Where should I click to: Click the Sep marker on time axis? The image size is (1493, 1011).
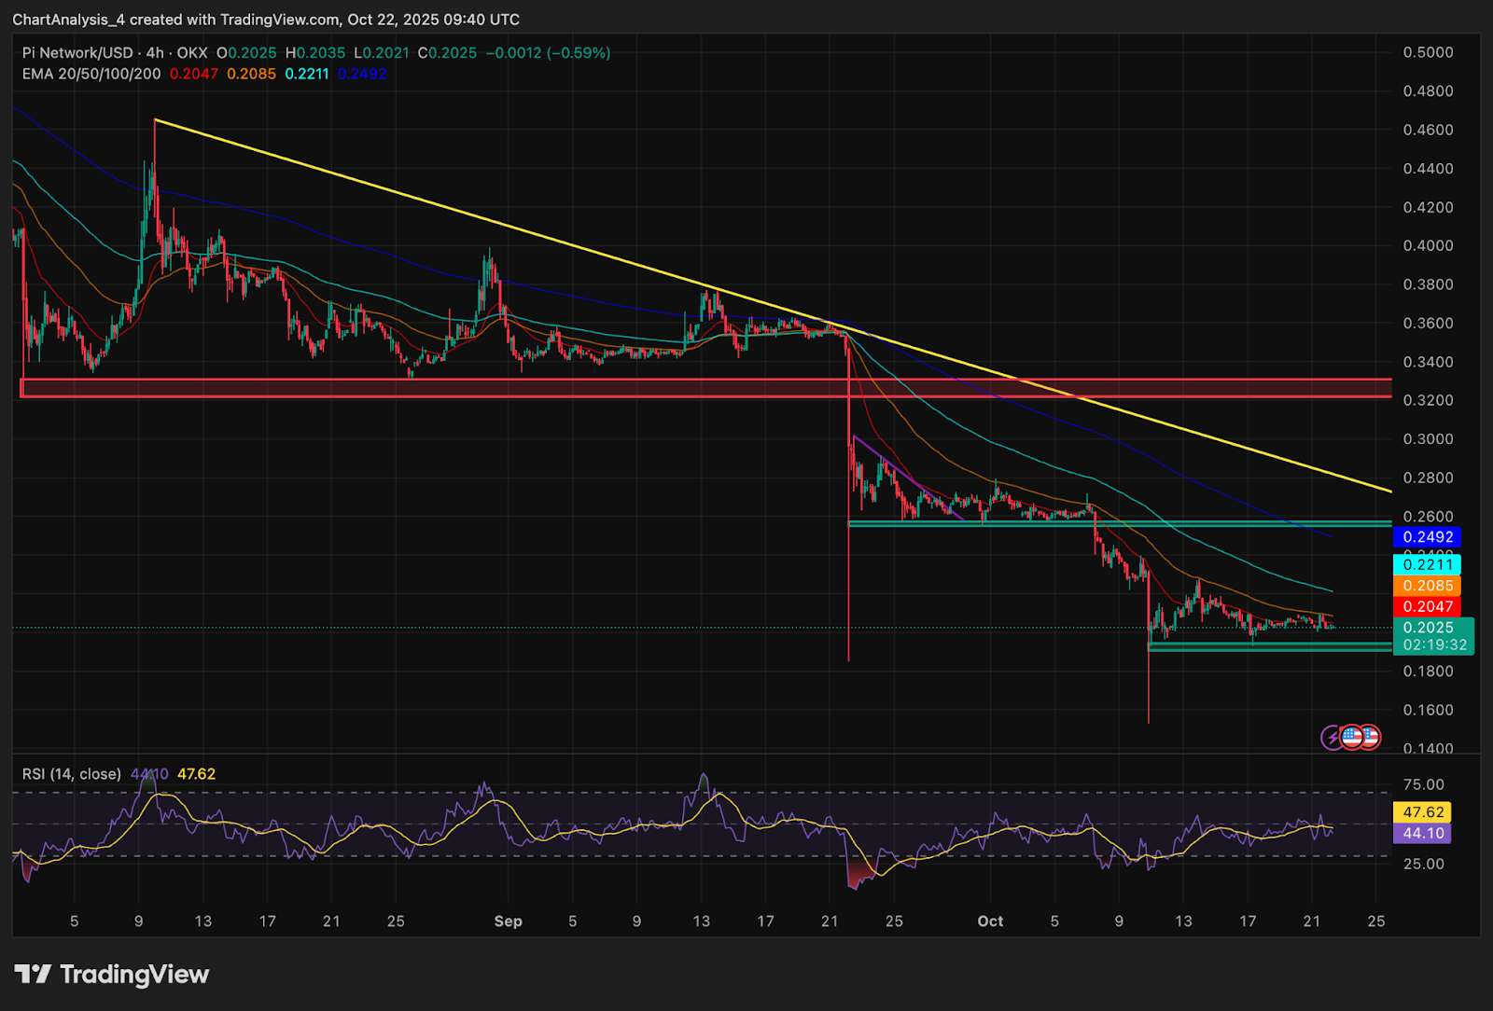tap(508, 921)
